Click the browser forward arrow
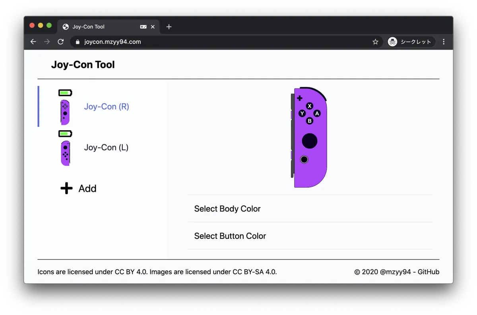The width and height of the screenshot is (477, 315). click(x=47, y=42)
